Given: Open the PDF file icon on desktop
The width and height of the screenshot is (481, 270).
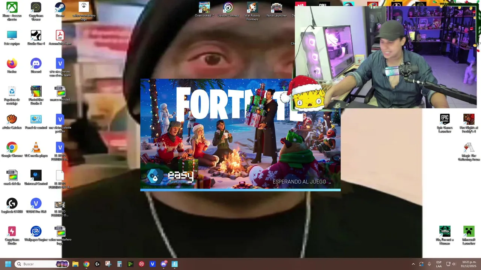Looking at the screenshot, I should pos(60,38).
